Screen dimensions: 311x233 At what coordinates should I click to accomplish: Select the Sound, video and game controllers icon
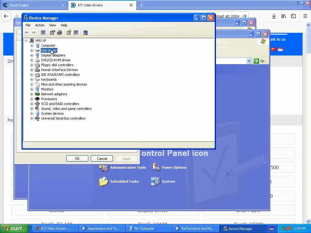(37, 109)
